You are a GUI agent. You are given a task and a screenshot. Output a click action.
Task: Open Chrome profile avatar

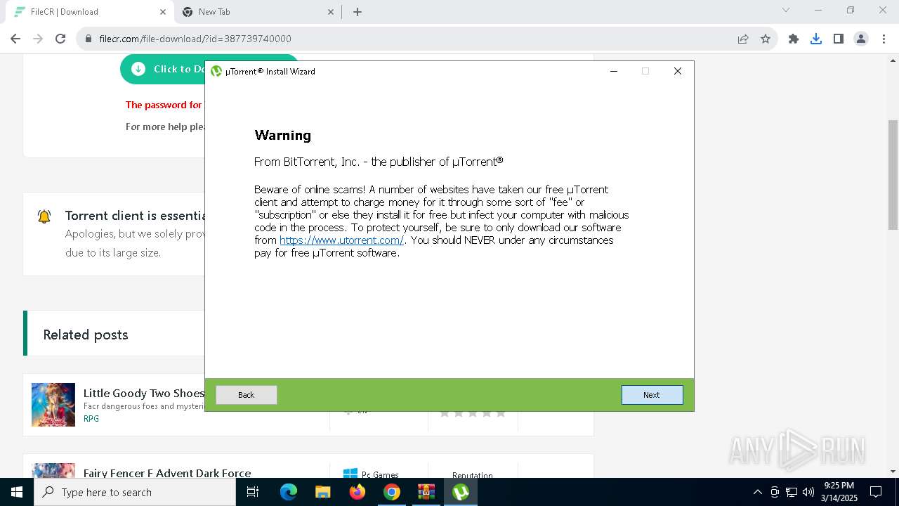tap(861, 39)
